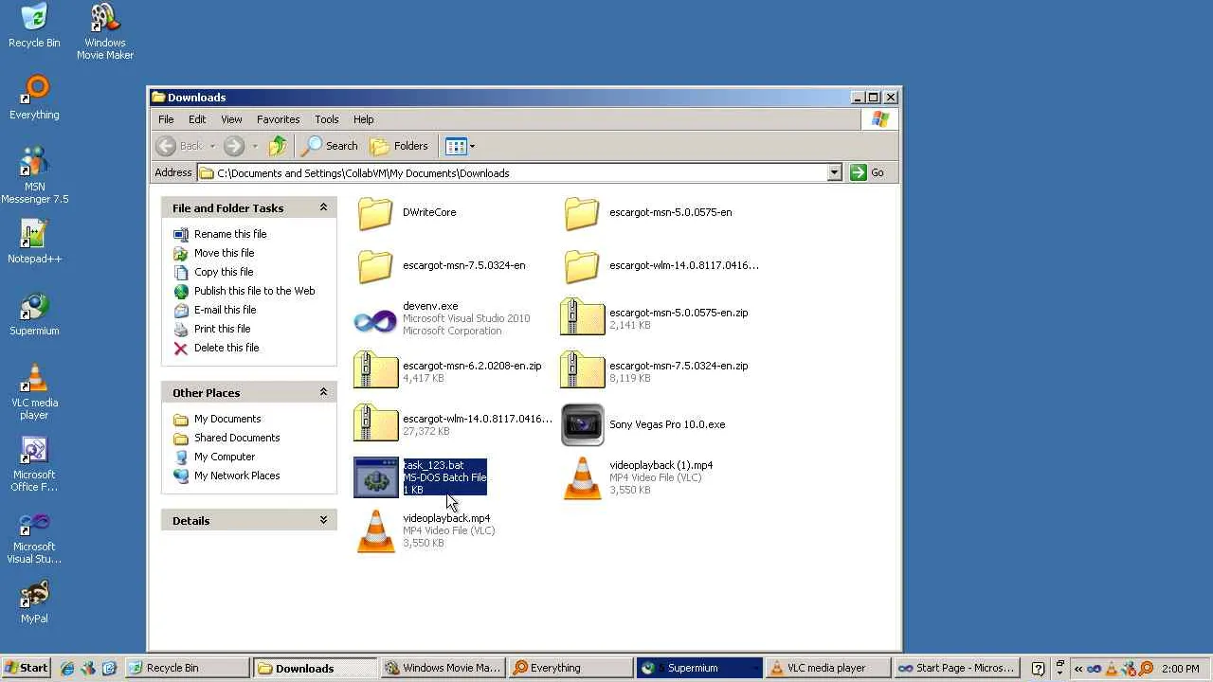Screen dimensions: 1213x682
Task: Open the Edit menu
Action: point(197,119)
